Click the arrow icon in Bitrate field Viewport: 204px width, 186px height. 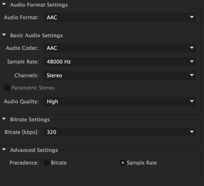192,132
